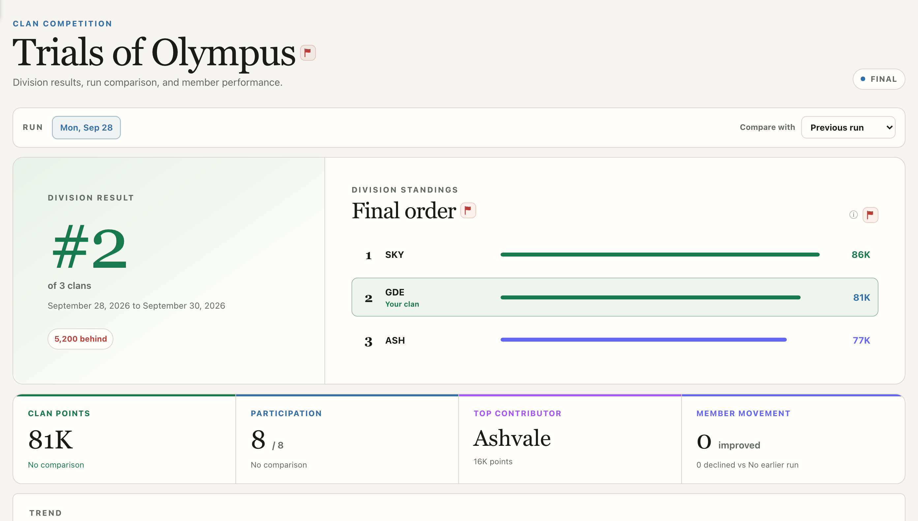Image resolution: width=918 pixels, height=521 pixels.
Task: Select the GDE Your clan row
Action: pyautogui.click(x=615, y=297)
